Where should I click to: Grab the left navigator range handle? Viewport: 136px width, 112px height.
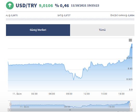point(10,104)
